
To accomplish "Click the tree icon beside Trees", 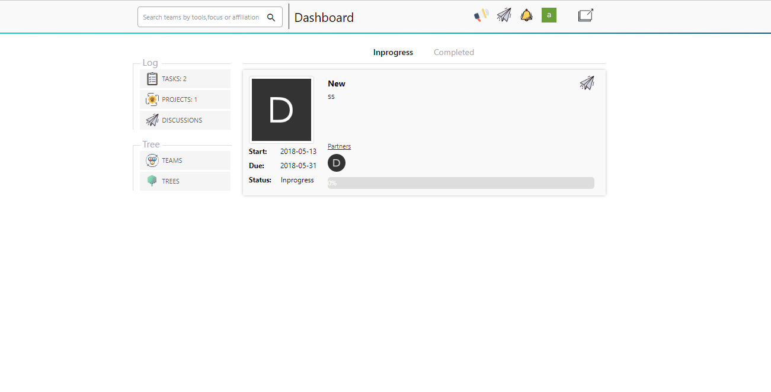I will pos(152,181).
